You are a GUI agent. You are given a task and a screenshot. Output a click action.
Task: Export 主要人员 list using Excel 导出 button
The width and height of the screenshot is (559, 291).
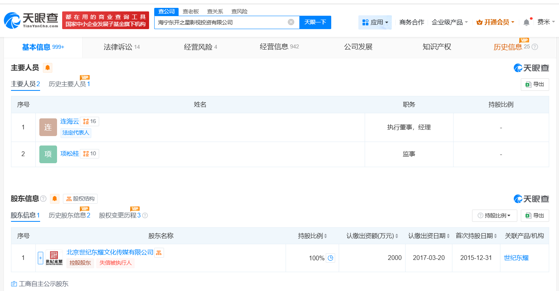pos(534,84)
